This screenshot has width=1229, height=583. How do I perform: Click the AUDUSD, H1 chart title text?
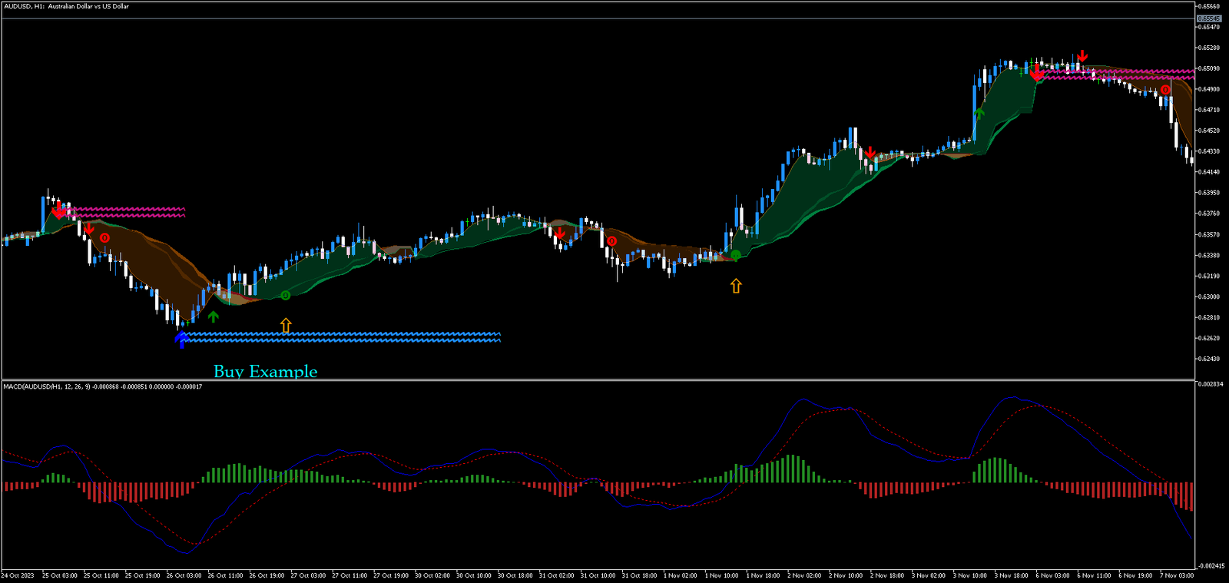coord(66,6)
